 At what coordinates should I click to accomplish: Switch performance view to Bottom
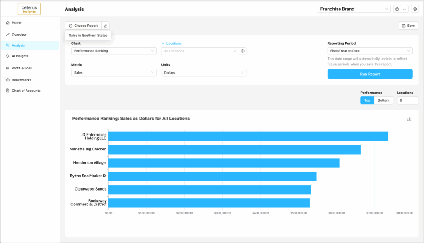coord(383,100)
